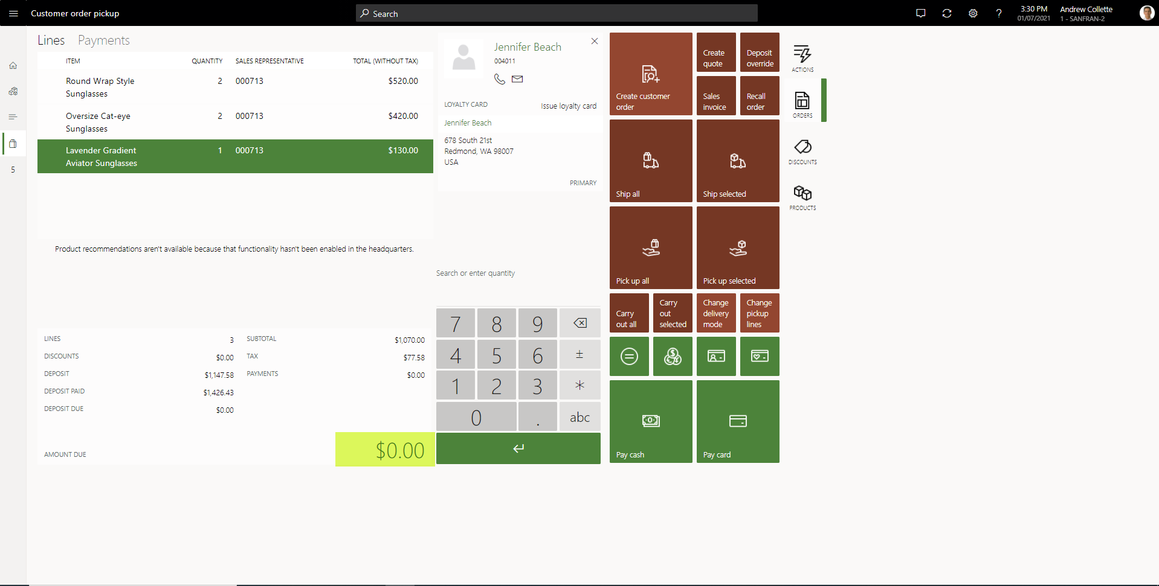
Task: Click the Pay card tile
Action: point(738,421)
